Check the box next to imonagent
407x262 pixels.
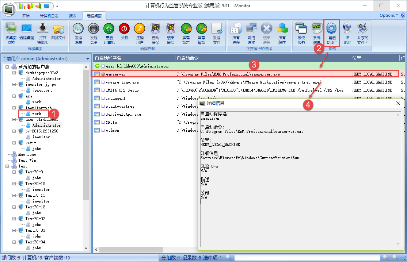(x=103, y=98)
